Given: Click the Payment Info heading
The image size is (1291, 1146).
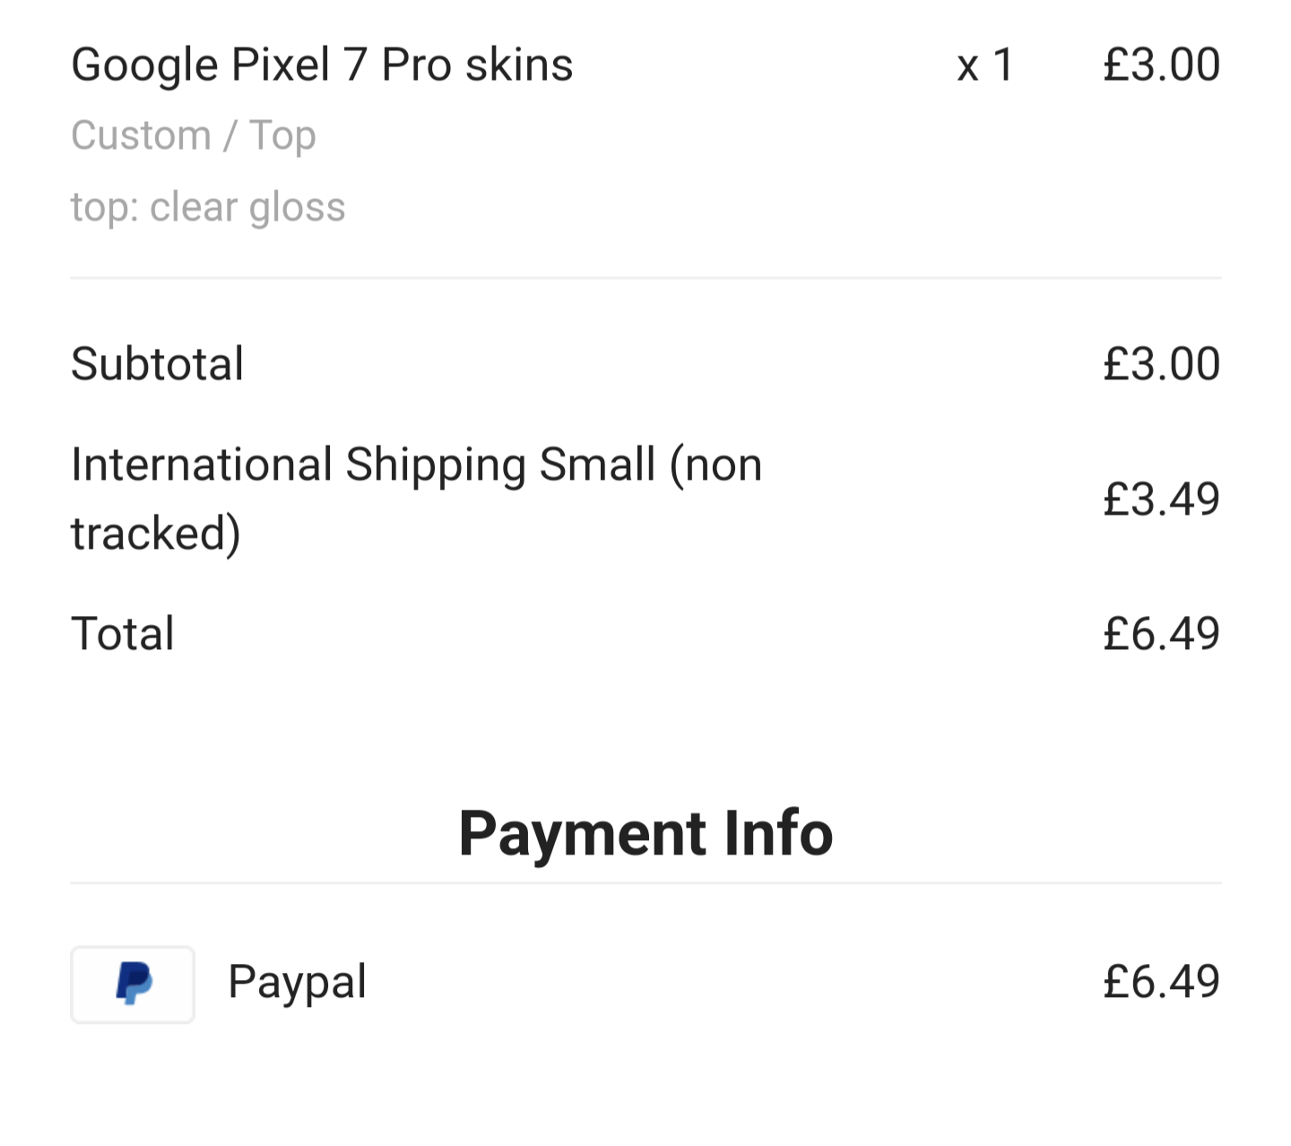Looking at the screenshot, I should click(645, 834).
